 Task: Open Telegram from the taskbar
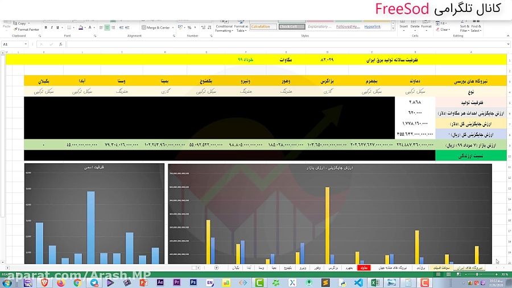[x=94, y=282]
